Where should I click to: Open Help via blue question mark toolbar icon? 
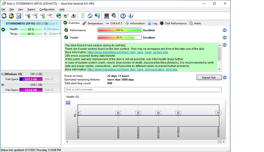pyautogui.click(x=123, y=16)
